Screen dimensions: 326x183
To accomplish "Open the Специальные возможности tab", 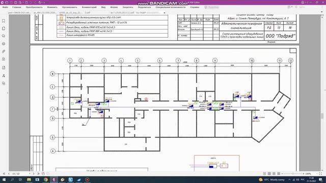I will 171,7.
